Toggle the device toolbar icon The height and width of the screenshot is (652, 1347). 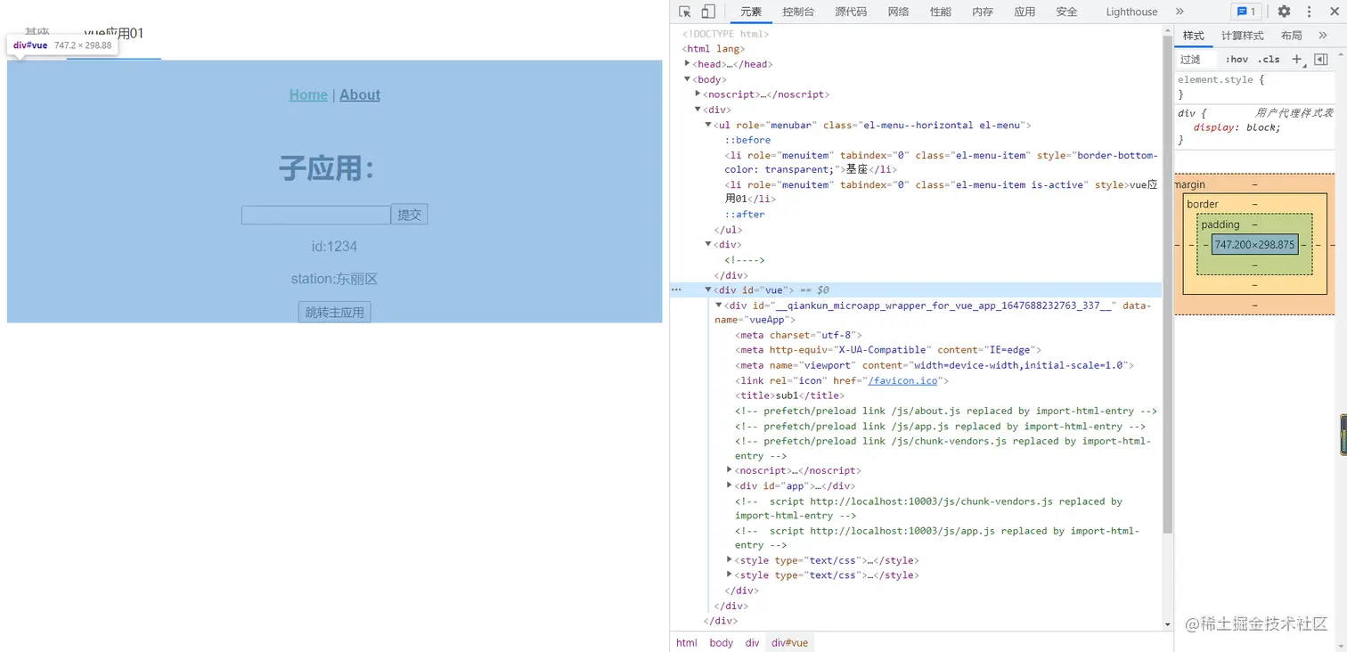tap(708, 12)
